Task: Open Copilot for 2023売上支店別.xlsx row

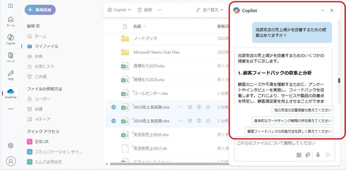Action: 199,107
